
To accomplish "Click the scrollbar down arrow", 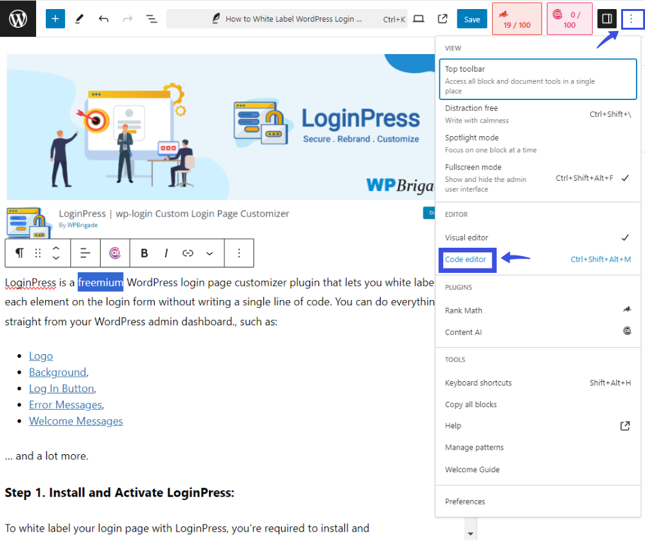I will pyautogui.click(x=471, y=534).
